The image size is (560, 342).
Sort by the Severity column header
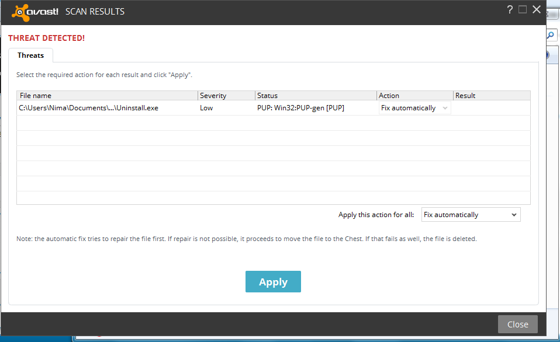(226, 96)
